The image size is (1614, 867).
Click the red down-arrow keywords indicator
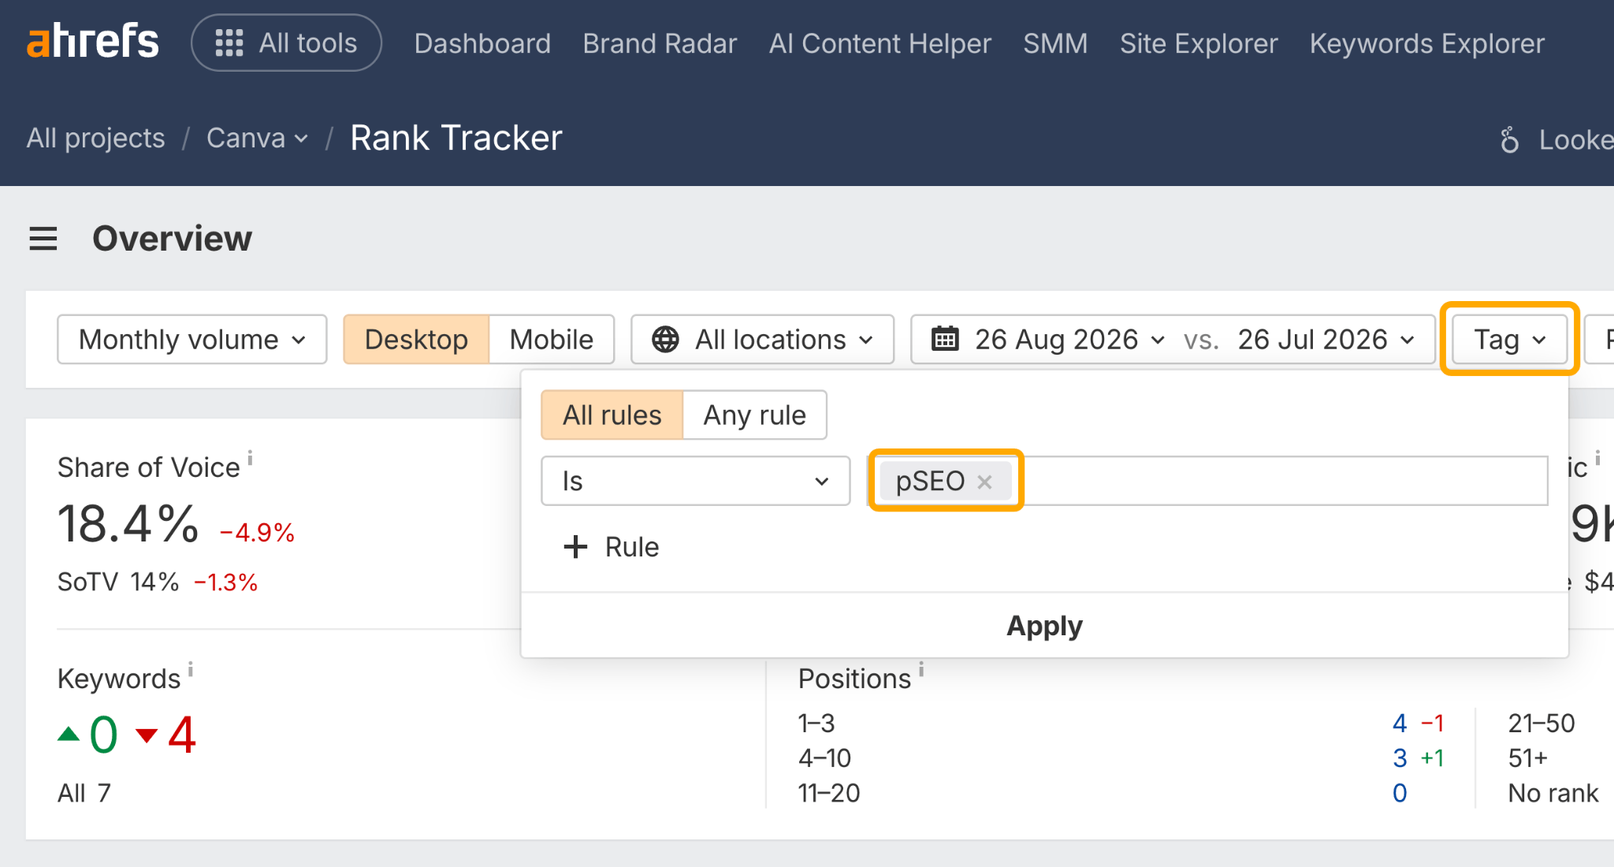pos(147,735)
